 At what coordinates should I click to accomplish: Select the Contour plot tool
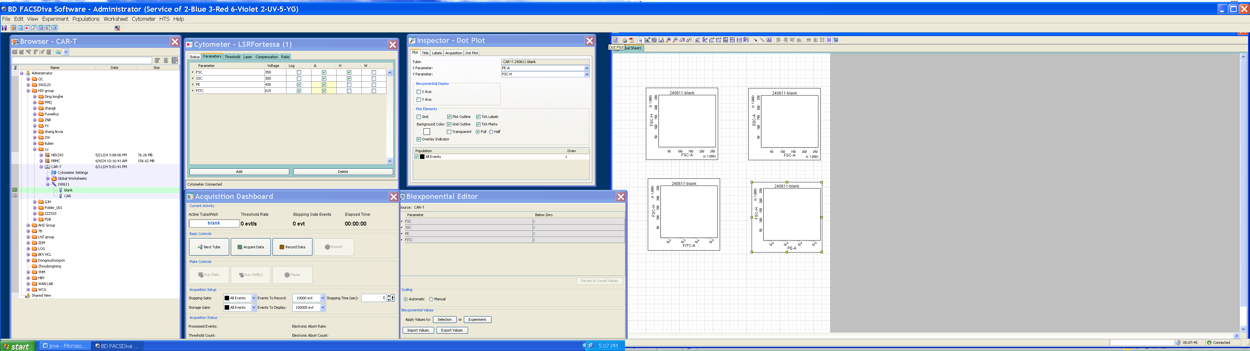pyautogui.click(x=655, y=40)
